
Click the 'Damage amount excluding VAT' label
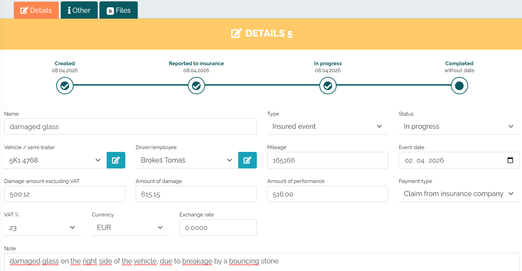[42, 181]
